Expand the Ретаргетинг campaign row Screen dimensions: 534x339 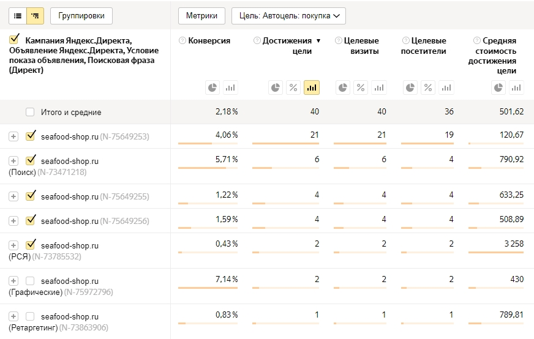(13, 316)
